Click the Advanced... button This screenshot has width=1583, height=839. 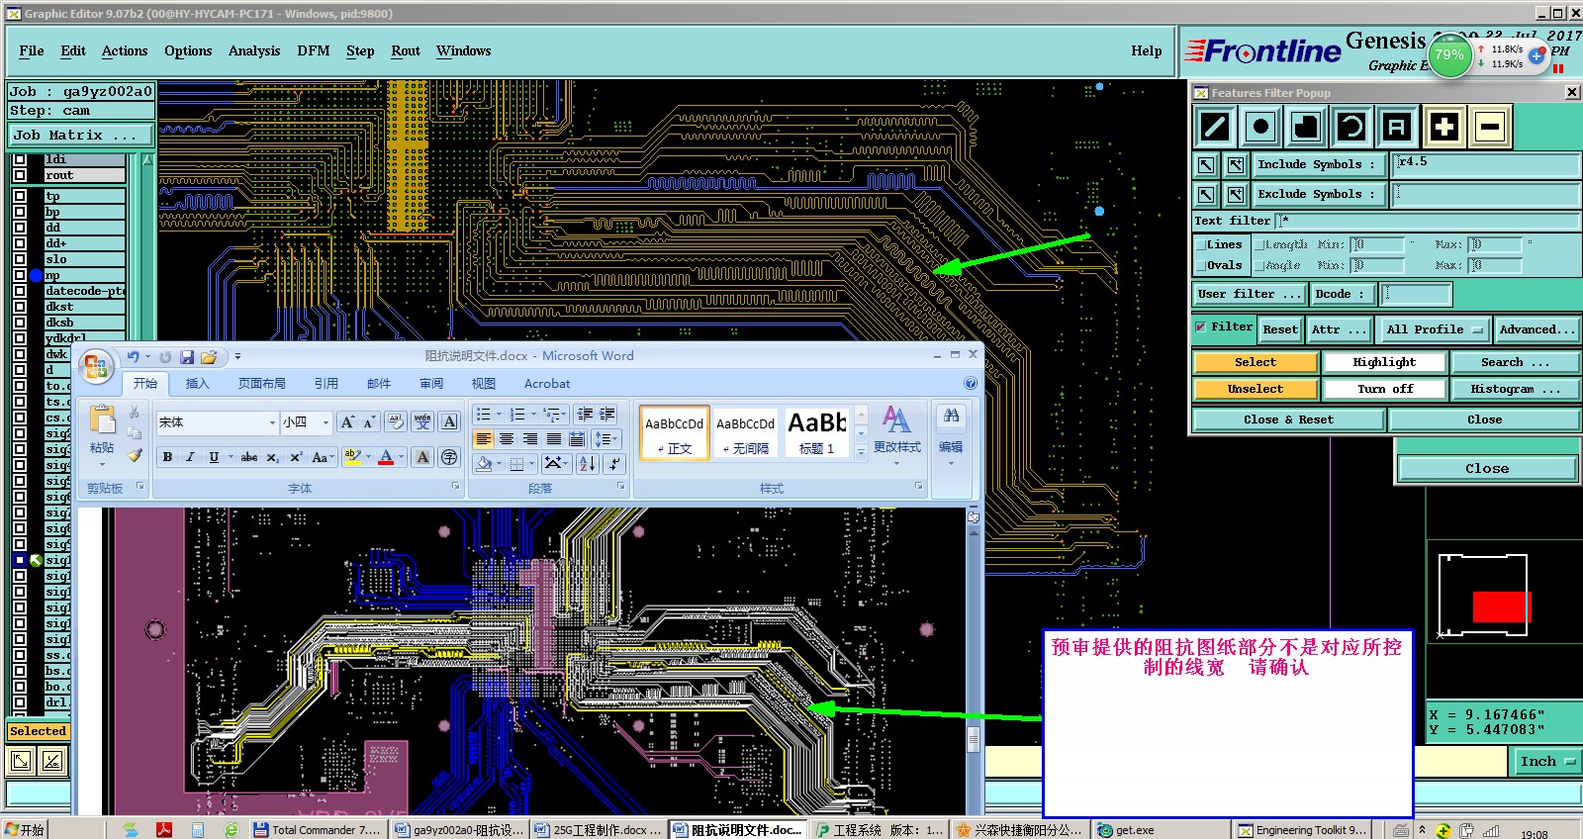1536,329
